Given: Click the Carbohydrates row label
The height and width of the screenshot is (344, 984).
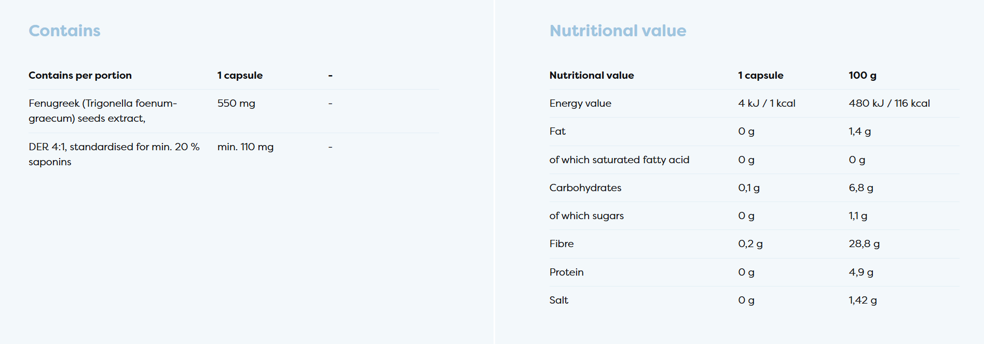Looking at the screenshot, I should click(x=585, y=188).
